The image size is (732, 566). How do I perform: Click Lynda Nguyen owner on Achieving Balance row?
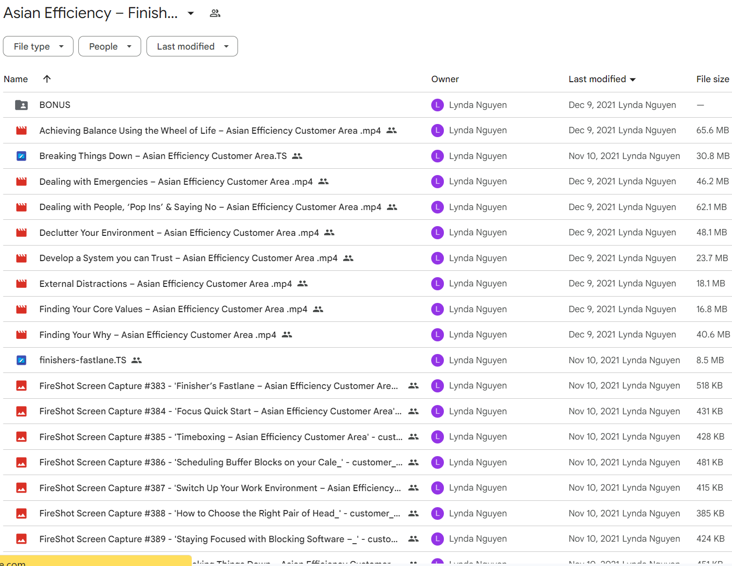(478, 130)
